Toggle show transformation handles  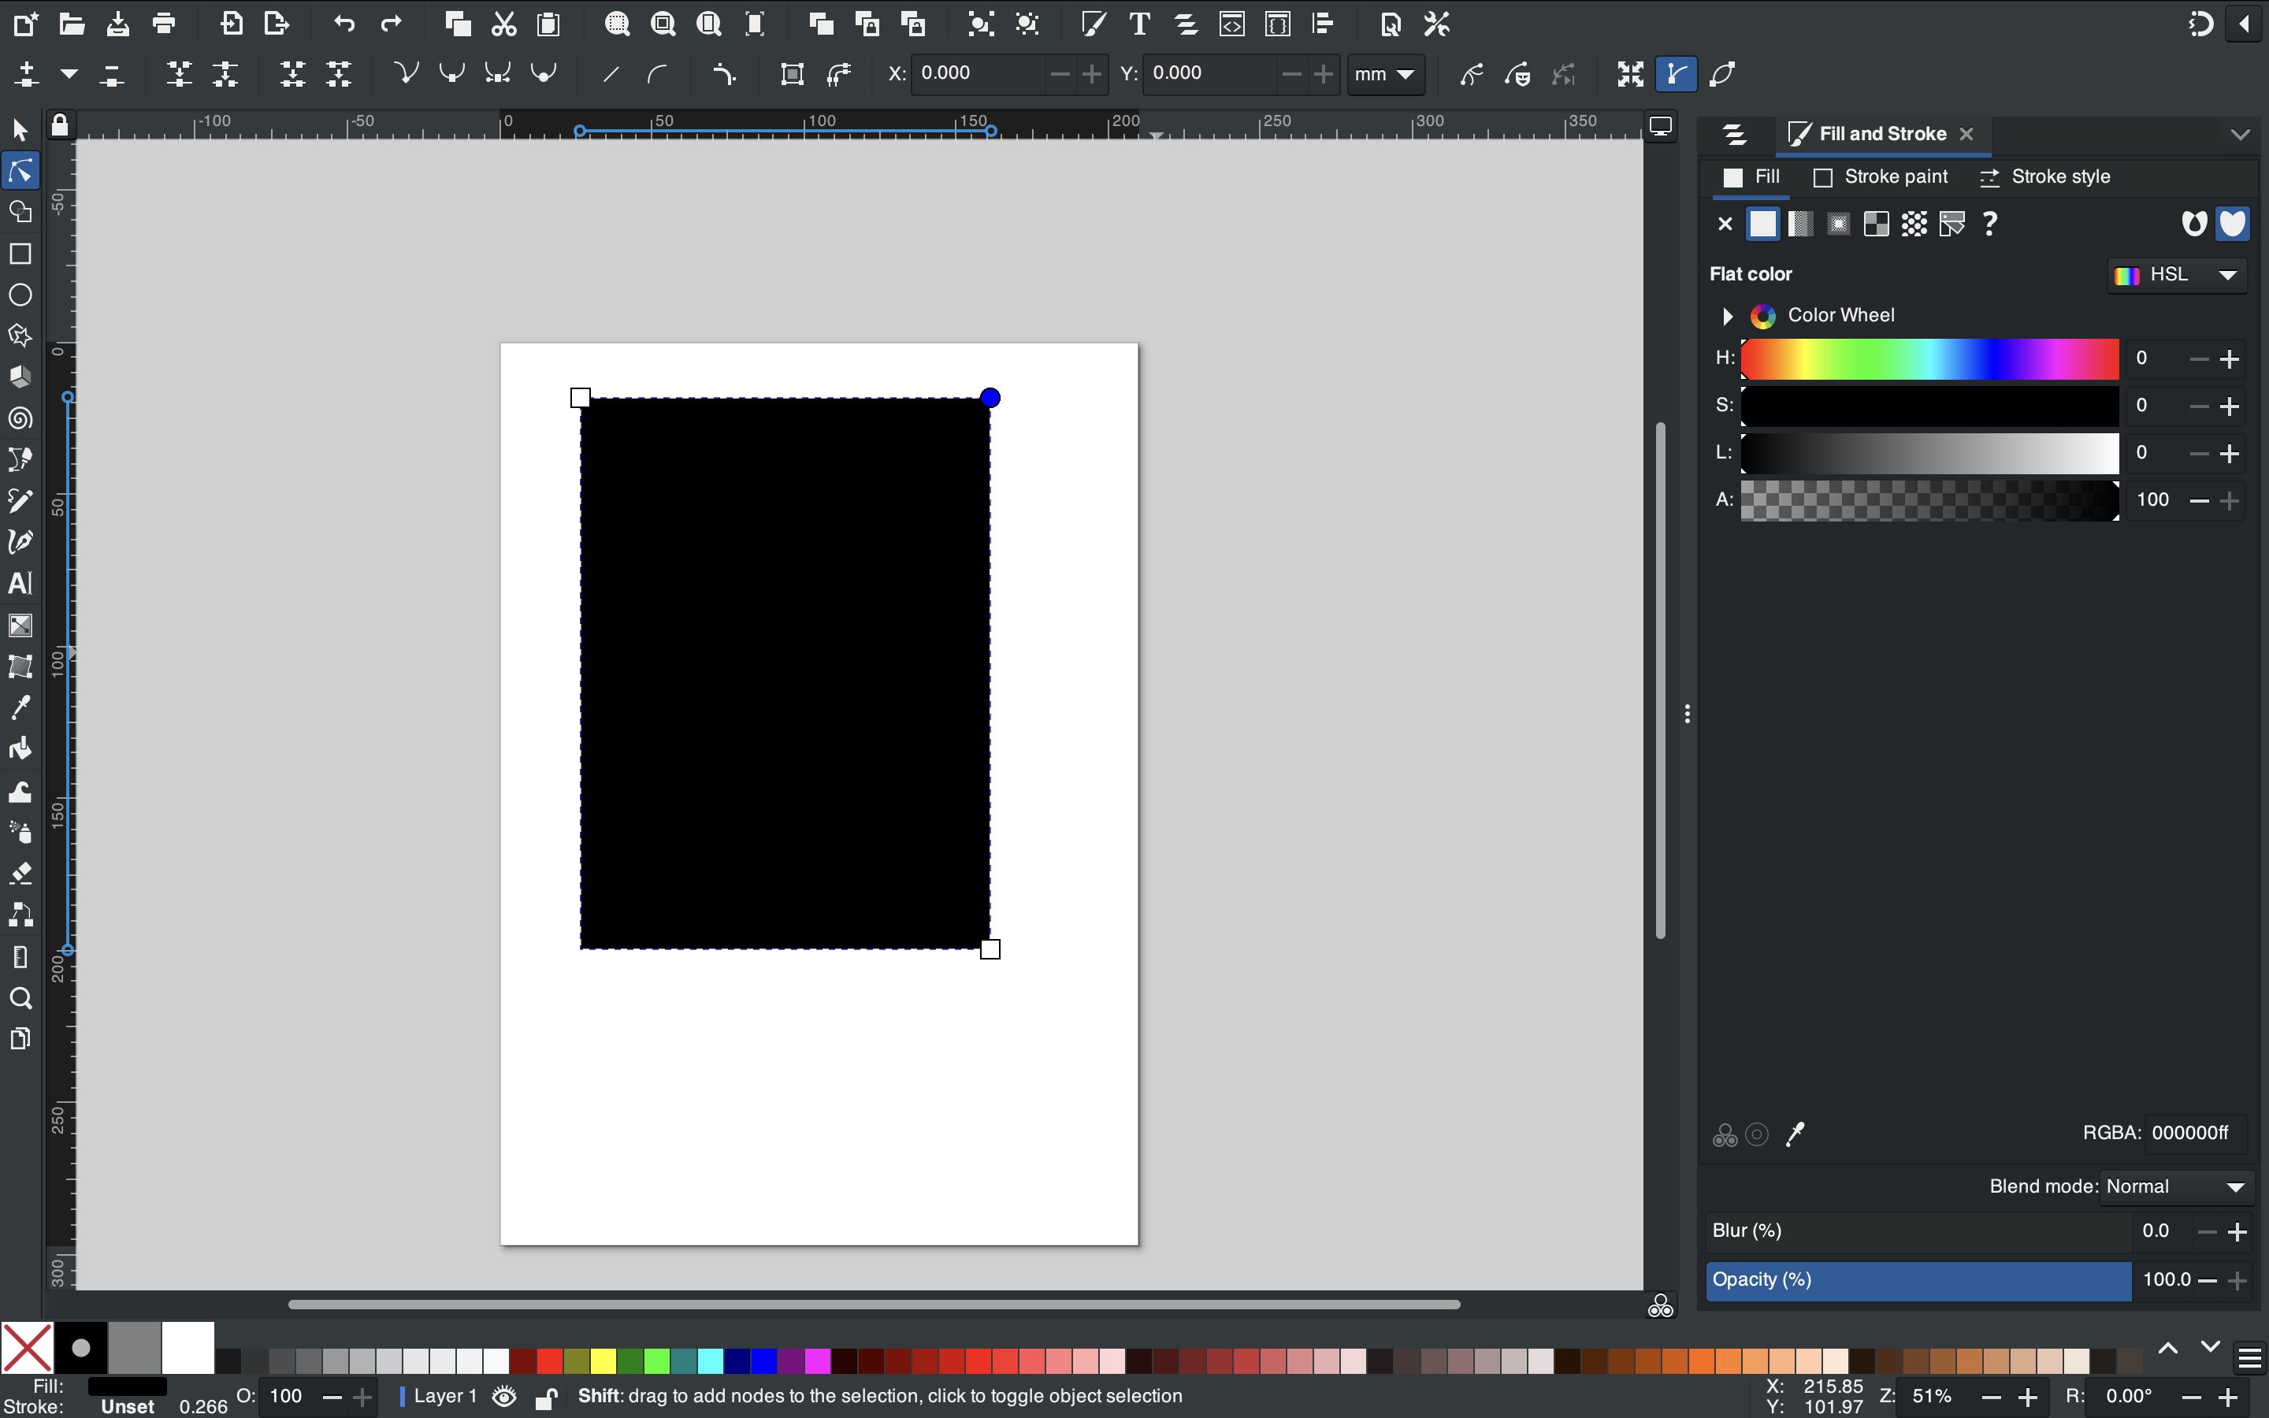click(x=1631, y=74)
